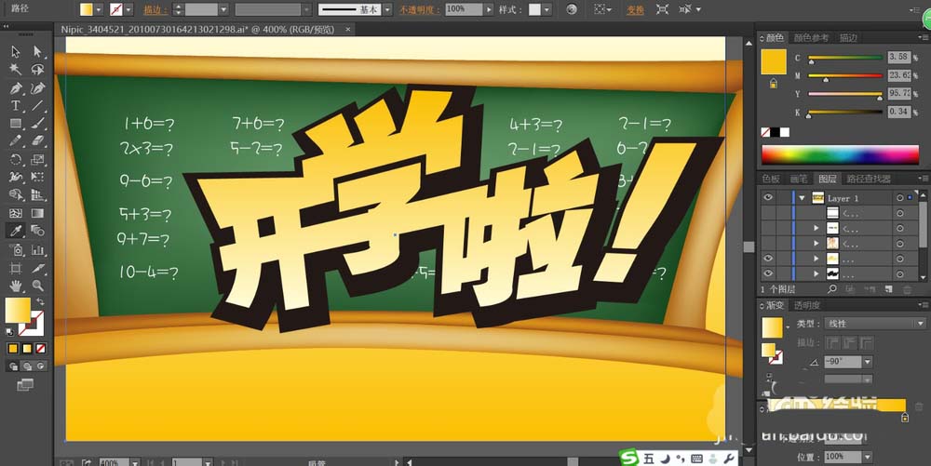Open the gradient angle -90° dropdown
Screen dimensions: 931x466
[x=868, y=362]
